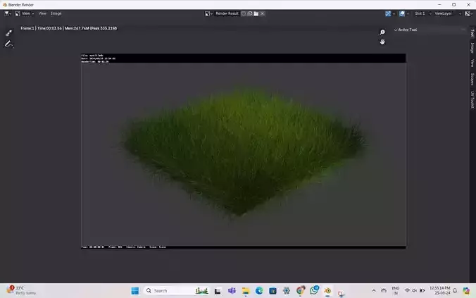Open File Explorer from taskbar
The image size is (476, 298).
click(245, 291)
